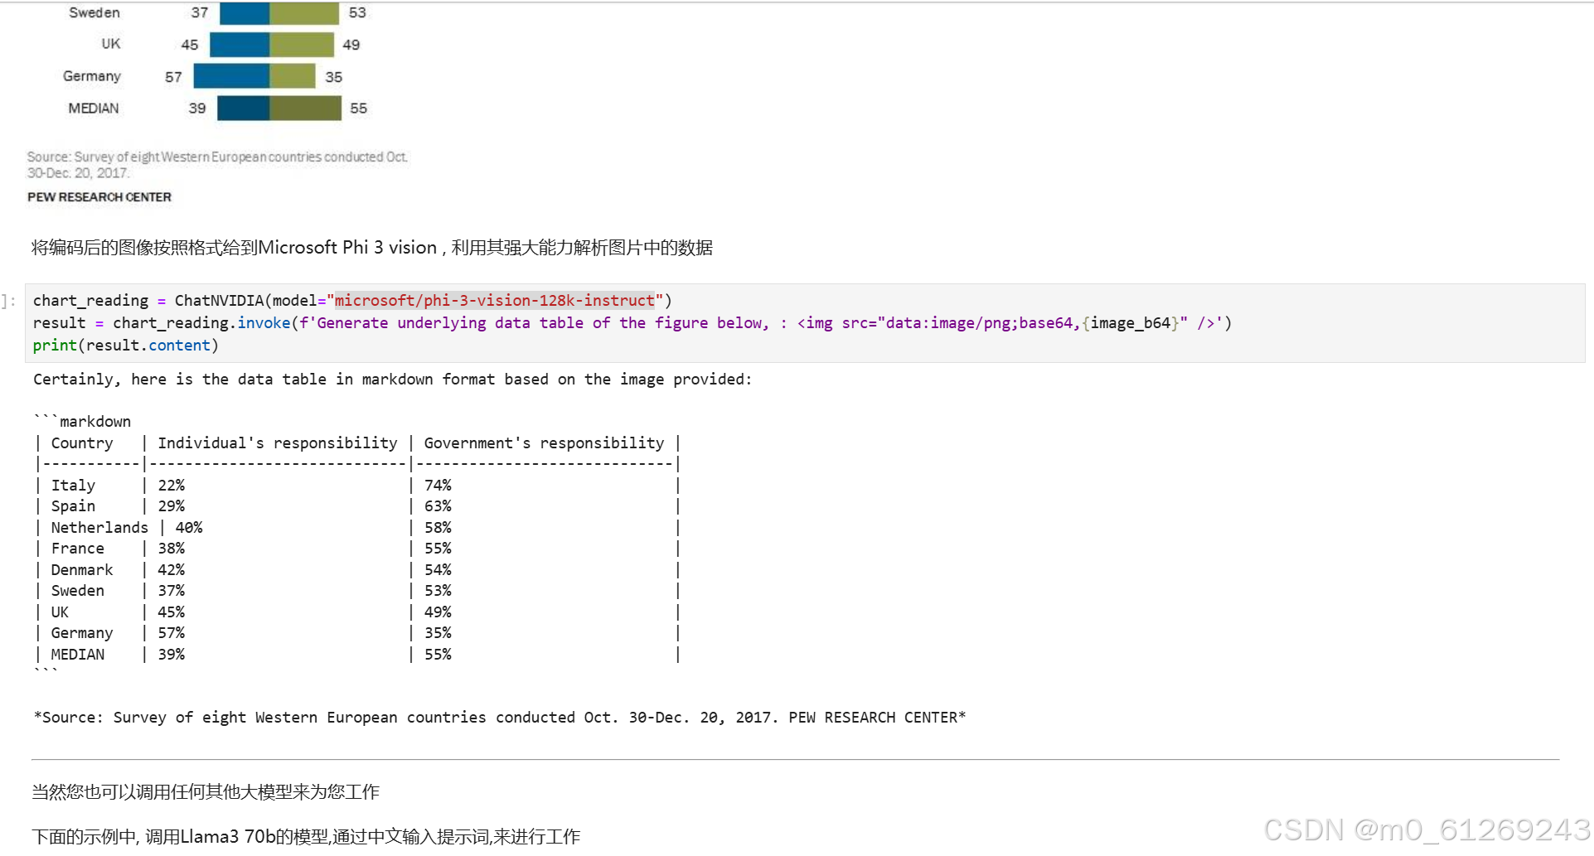Click the "37%" cell in the table's Sweden row
This screenshot has width=1594, height=856.
point(172,591)
